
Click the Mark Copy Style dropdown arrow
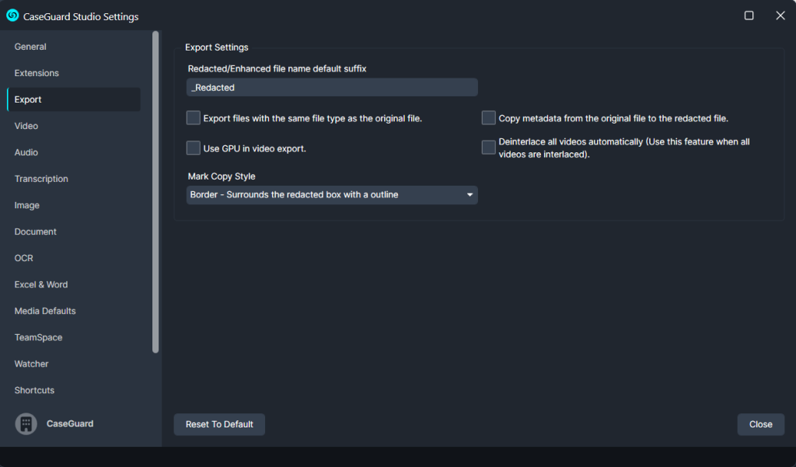(x=470, y=195)
